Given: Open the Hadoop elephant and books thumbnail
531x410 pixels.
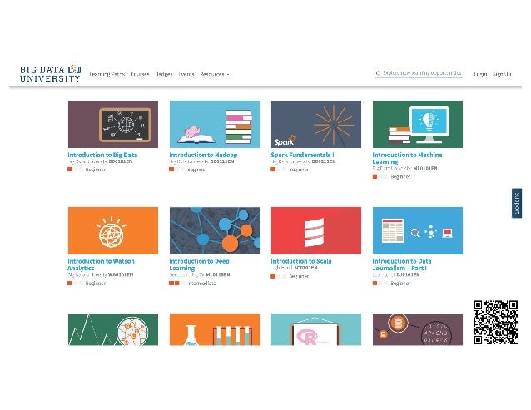Looking at the screenshot, I should 215,124.
